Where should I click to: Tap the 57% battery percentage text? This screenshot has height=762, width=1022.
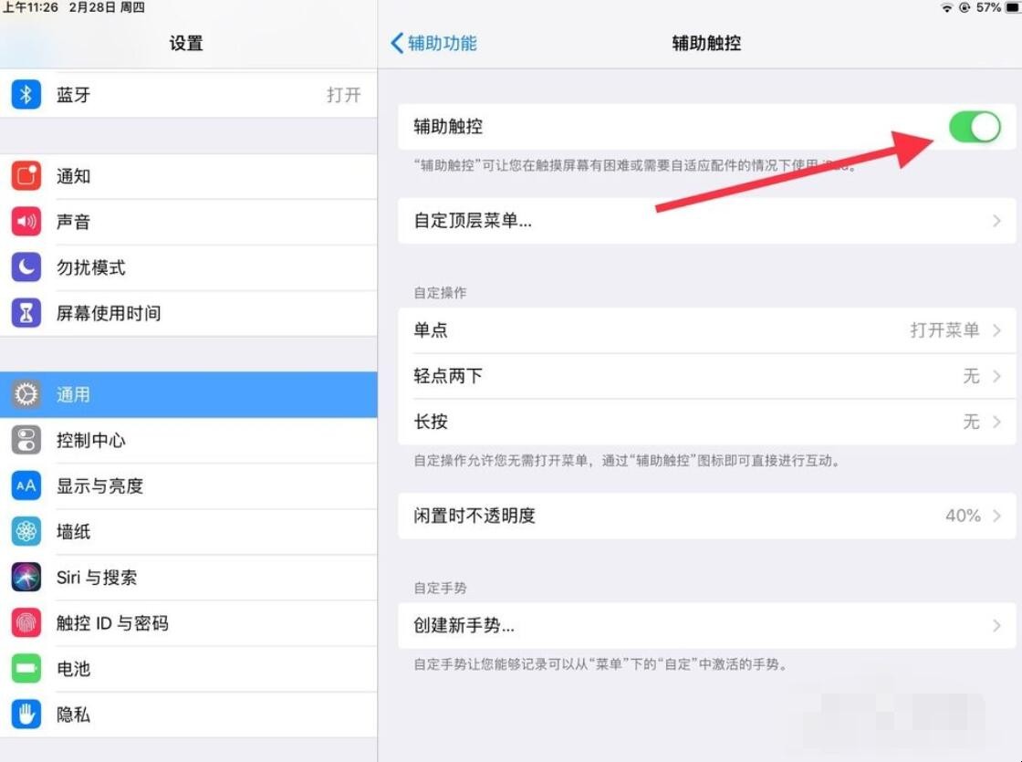[988, 8]
